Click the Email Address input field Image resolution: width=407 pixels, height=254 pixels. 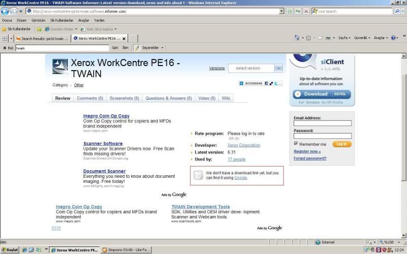tap(323, 123)
